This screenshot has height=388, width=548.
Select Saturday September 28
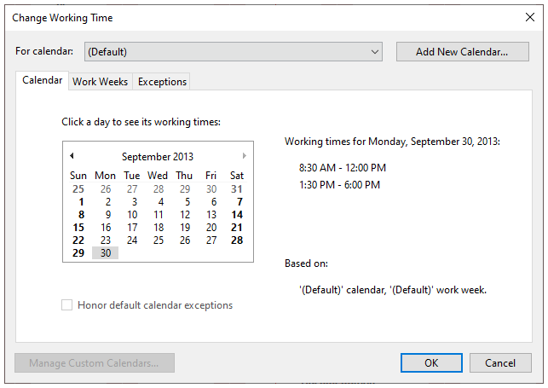point(237,240)
